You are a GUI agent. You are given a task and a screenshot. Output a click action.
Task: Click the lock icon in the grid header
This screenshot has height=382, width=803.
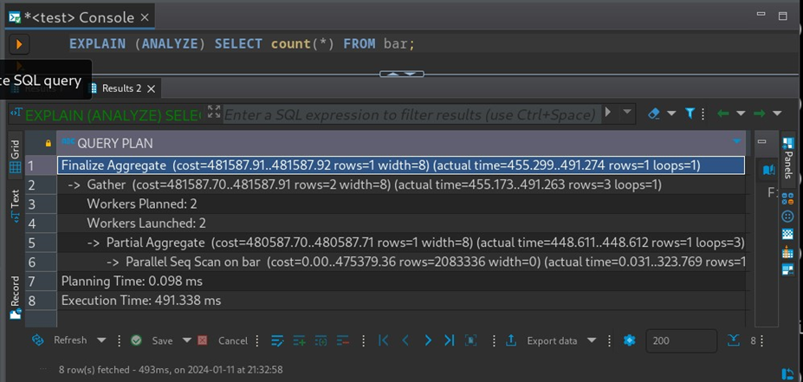[49, 144]
